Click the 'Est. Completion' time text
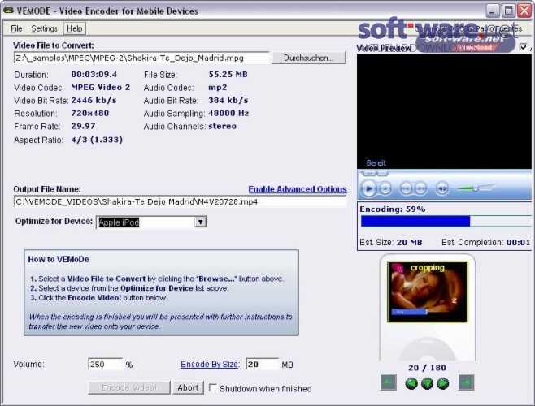The height and width of the screenshot is (406, 535). 486,242
